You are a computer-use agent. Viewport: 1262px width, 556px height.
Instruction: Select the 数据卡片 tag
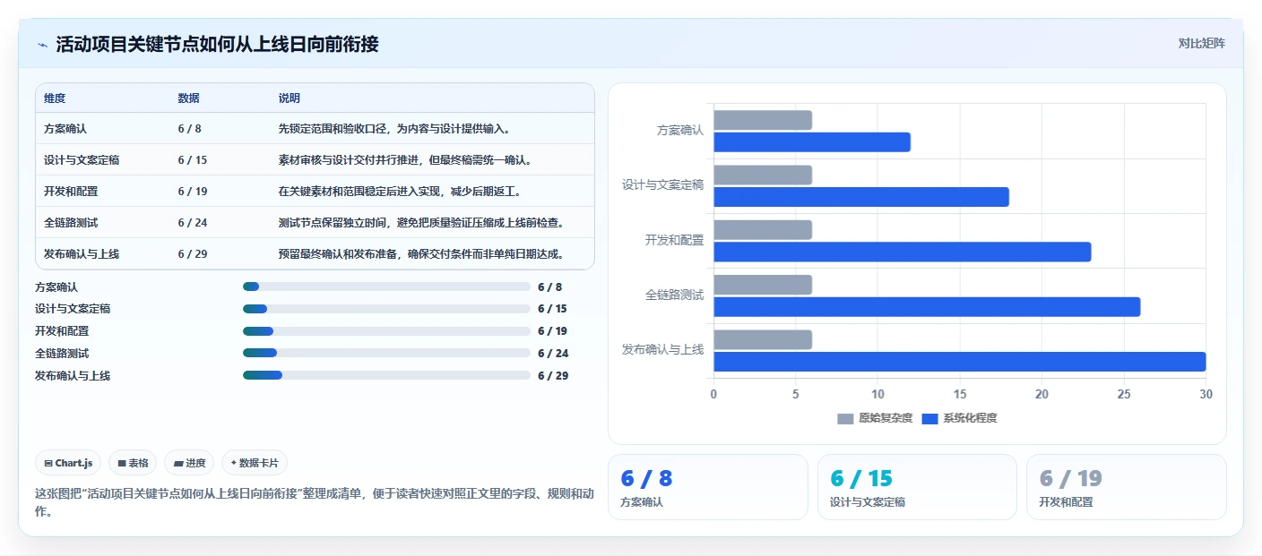click(255, 463)
